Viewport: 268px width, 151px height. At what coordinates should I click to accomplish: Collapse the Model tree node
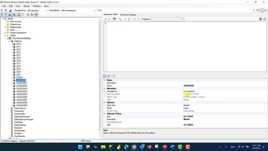[3, 18]
